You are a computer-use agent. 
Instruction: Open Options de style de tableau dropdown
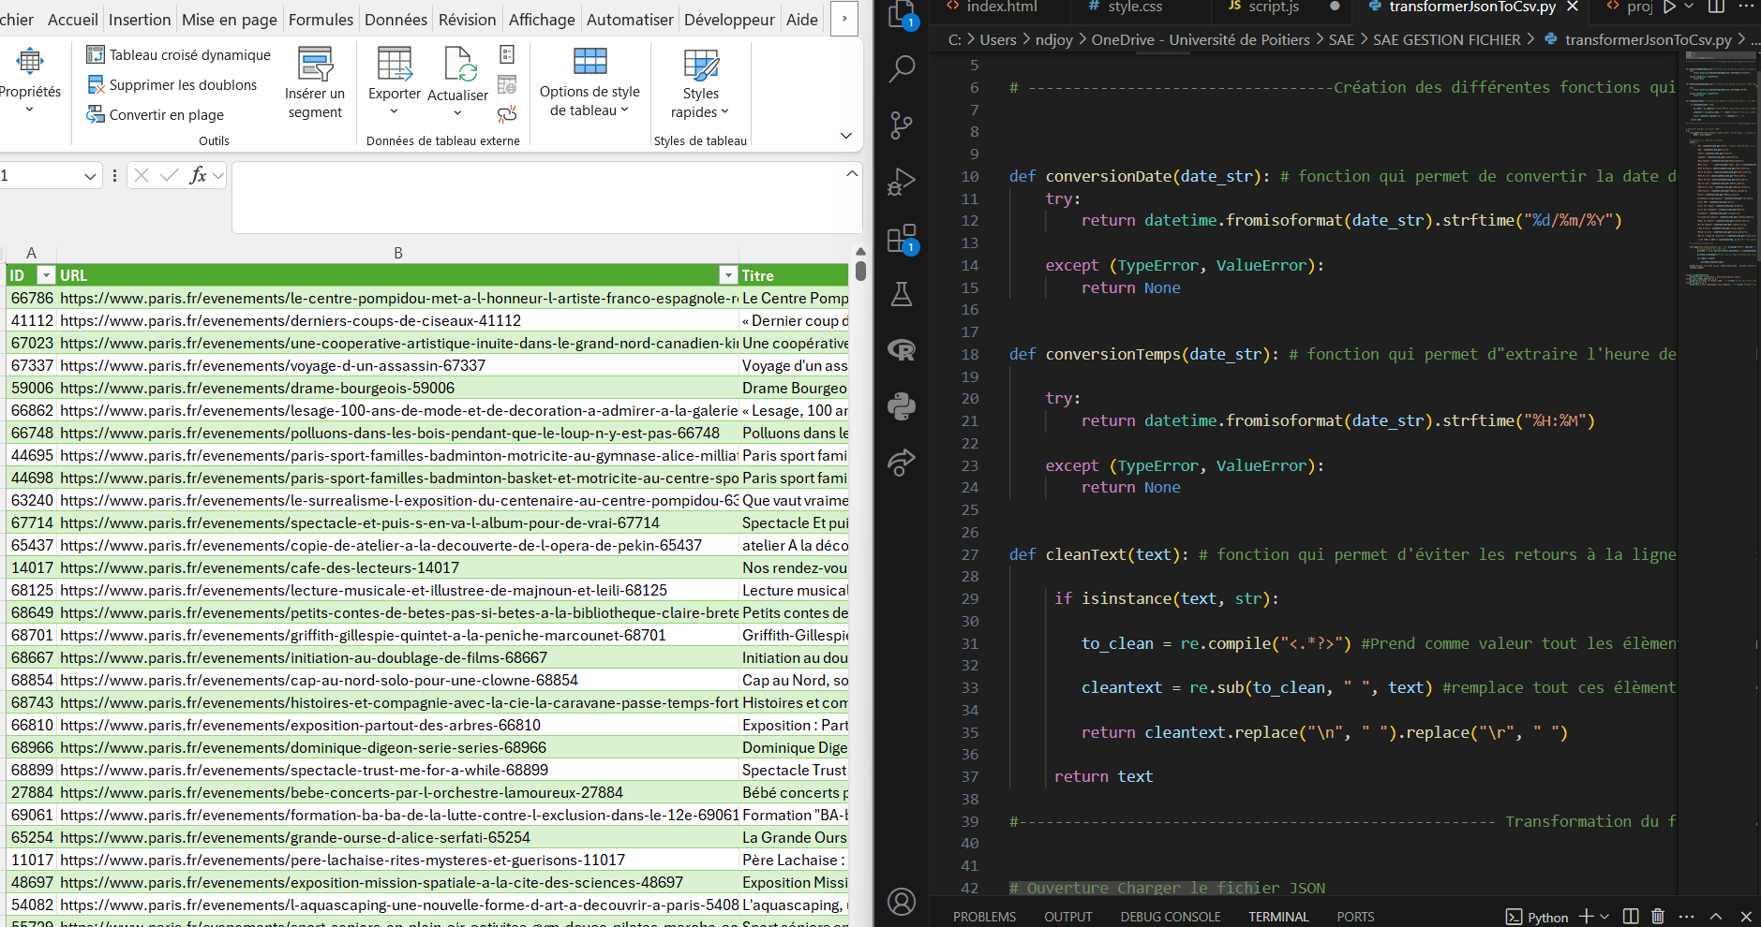(x=589, y=83)
